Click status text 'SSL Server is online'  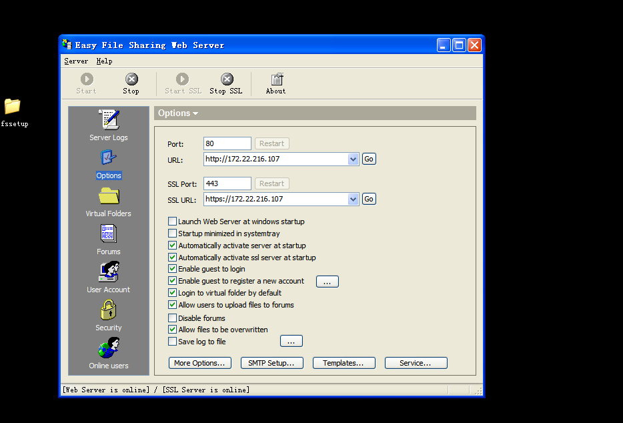click(206, 390)
